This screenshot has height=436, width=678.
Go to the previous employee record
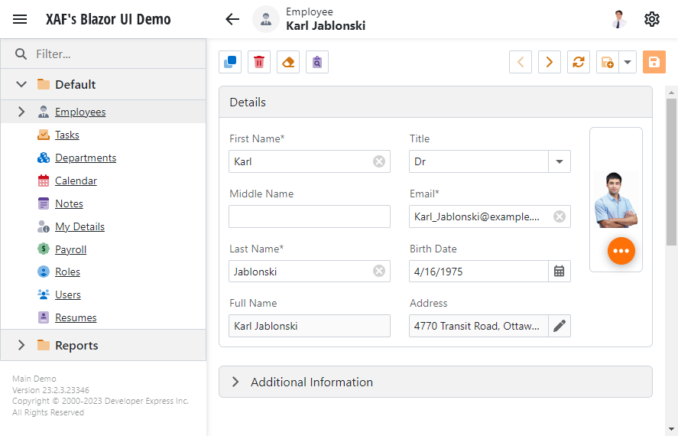tap(521, 62)
